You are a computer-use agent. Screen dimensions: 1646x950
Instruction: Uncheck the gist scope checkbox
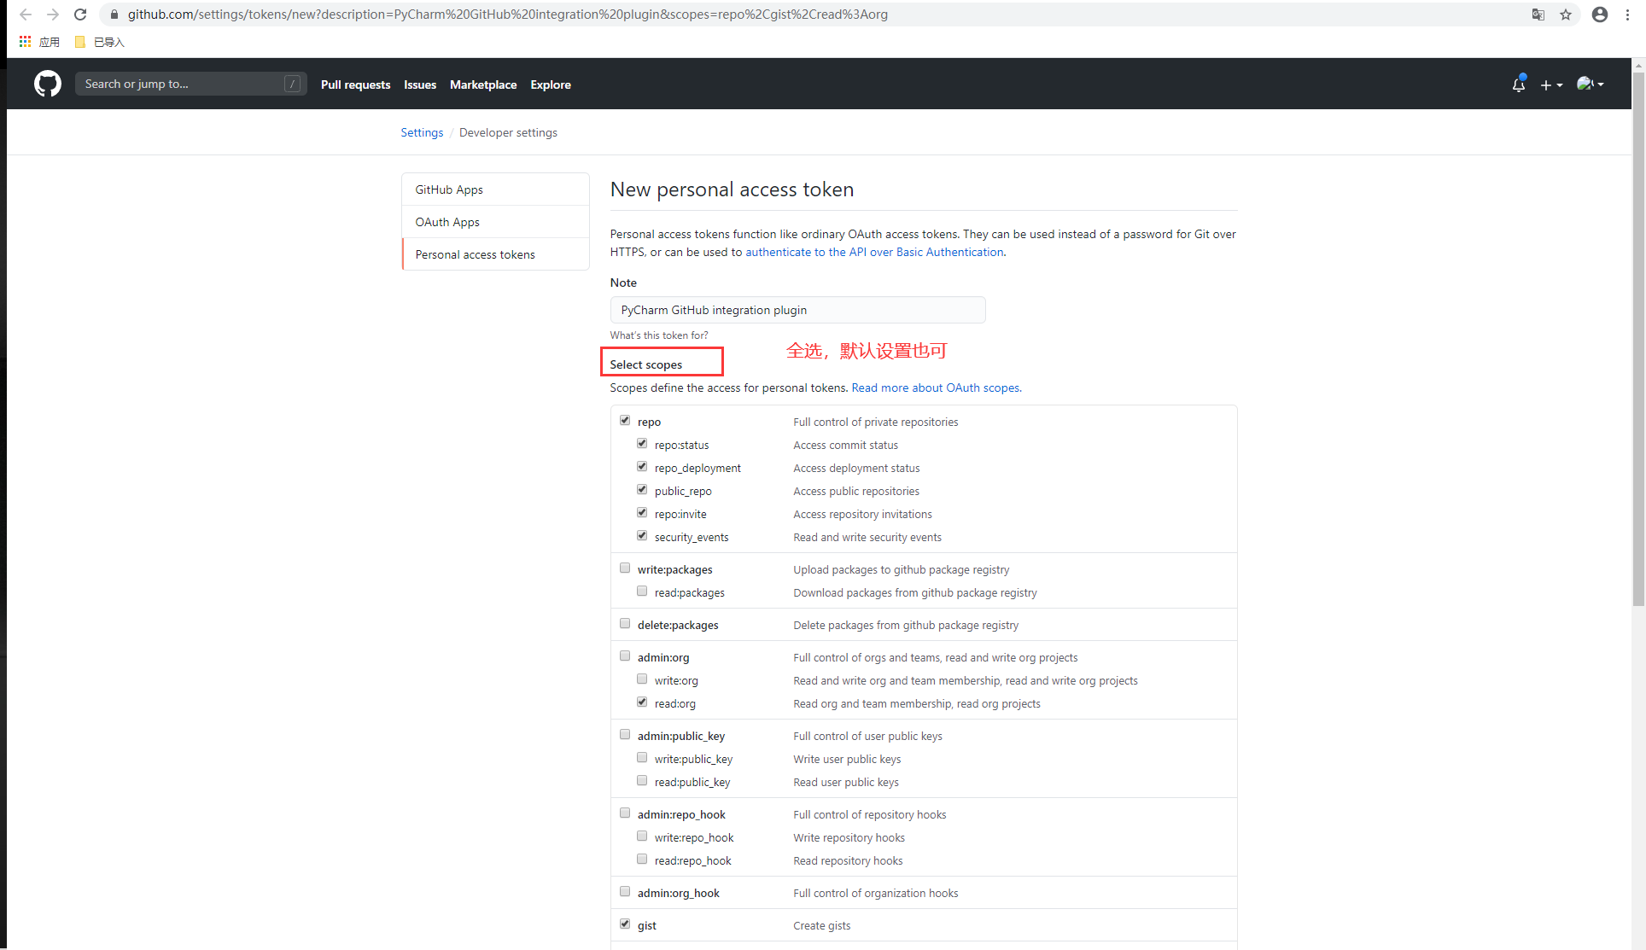point(625,924)
